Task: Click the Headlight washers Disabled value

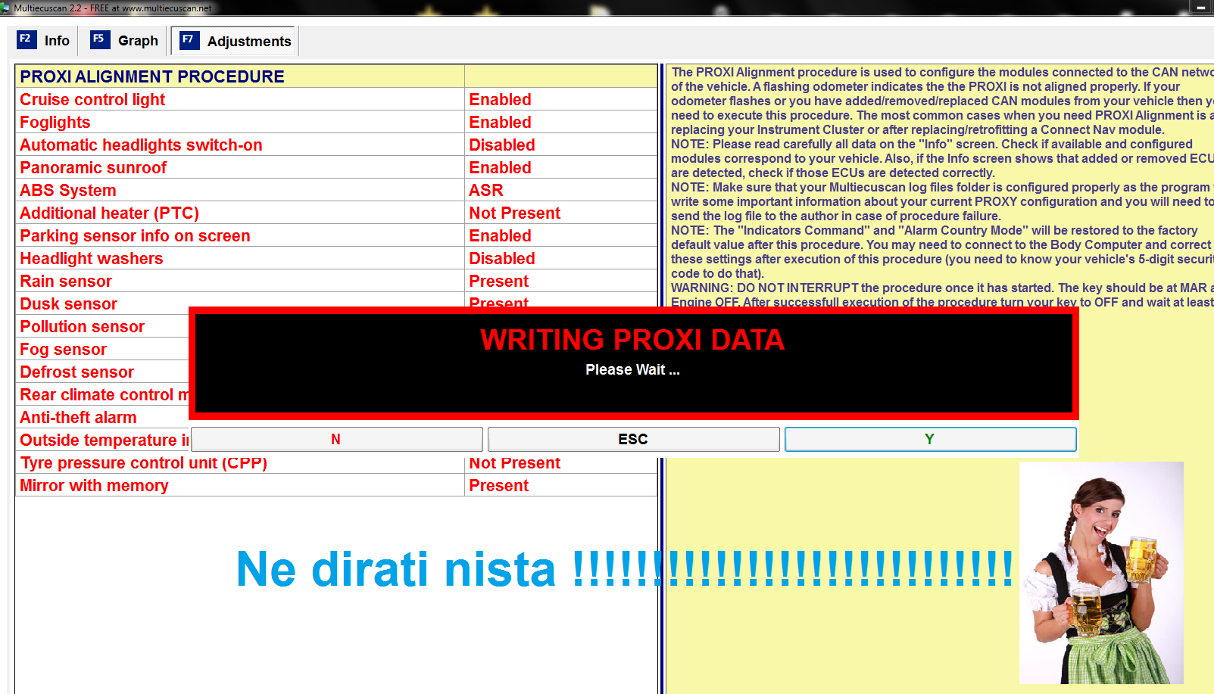Action: [501, 259]
